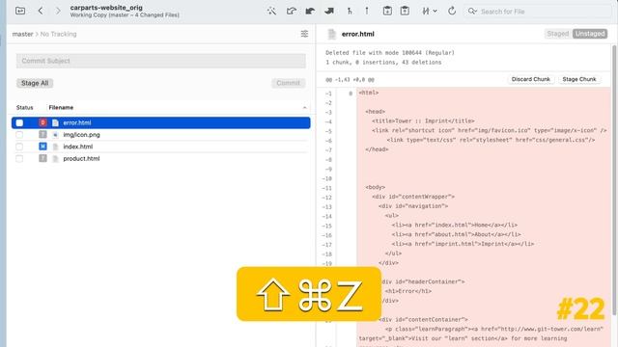This screenshot has width=618, height=347.
Task: Click the Push toolbar icon
Action: [329, 11]
